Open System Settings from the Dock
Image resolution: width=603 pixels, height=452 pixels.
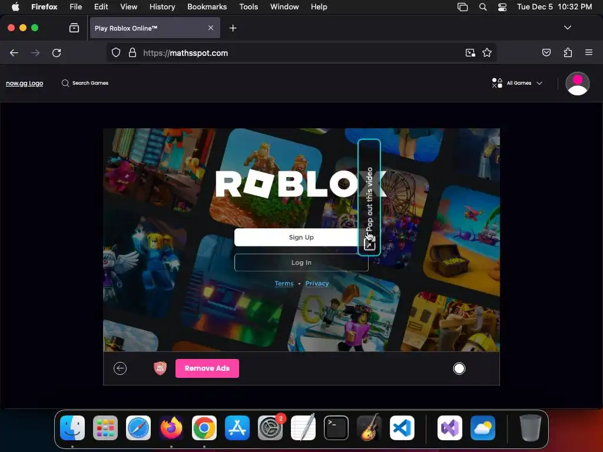point(270,428)
